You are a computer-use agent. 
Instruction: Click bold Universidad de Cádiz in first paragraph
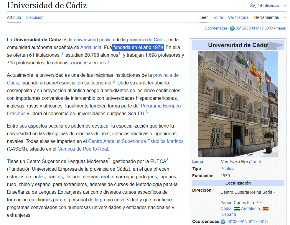click(x=37, y=40)
